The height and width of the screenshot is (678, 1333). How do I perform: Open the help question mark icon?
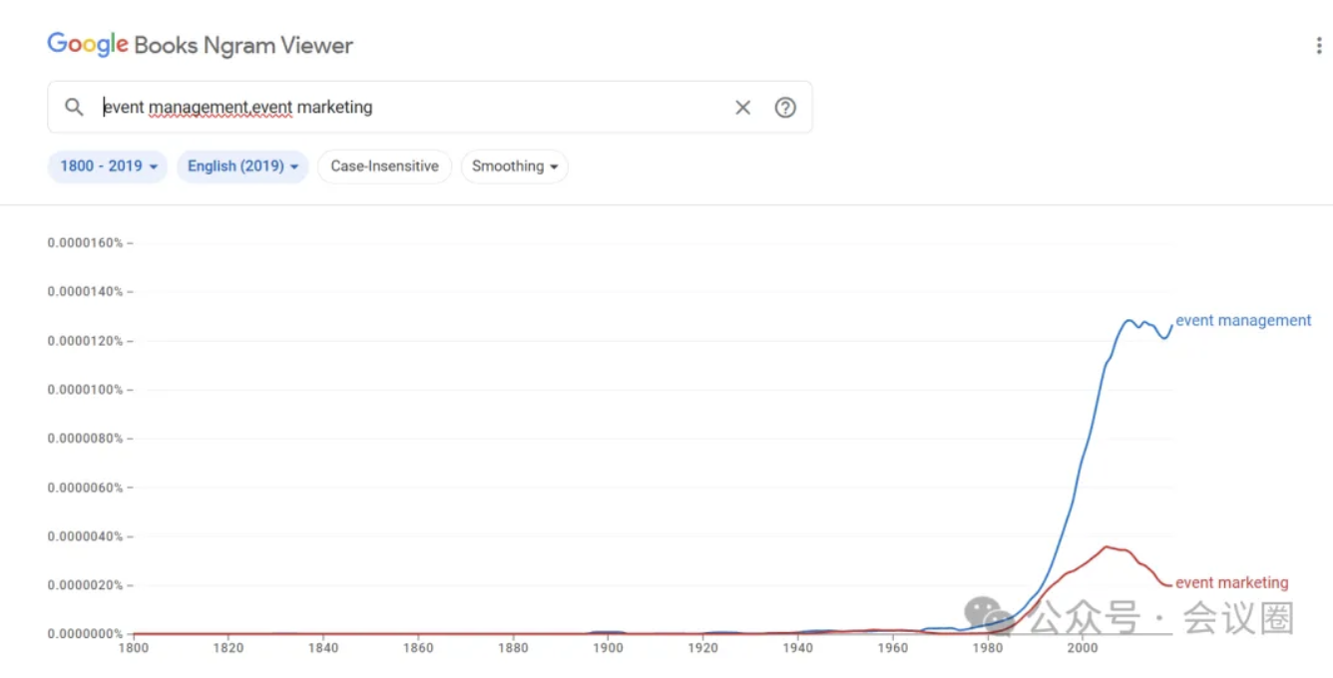point(785,108)
